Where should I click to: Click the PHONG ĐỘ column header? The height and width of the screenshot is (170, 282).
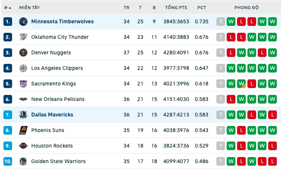pyautogui.click(x=247, y=7)
